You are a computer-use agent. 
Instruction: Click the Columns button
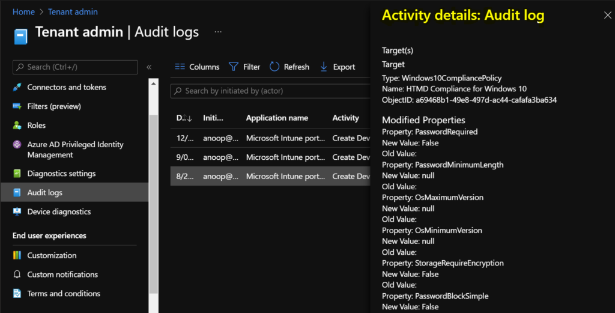tap(197, 67)
